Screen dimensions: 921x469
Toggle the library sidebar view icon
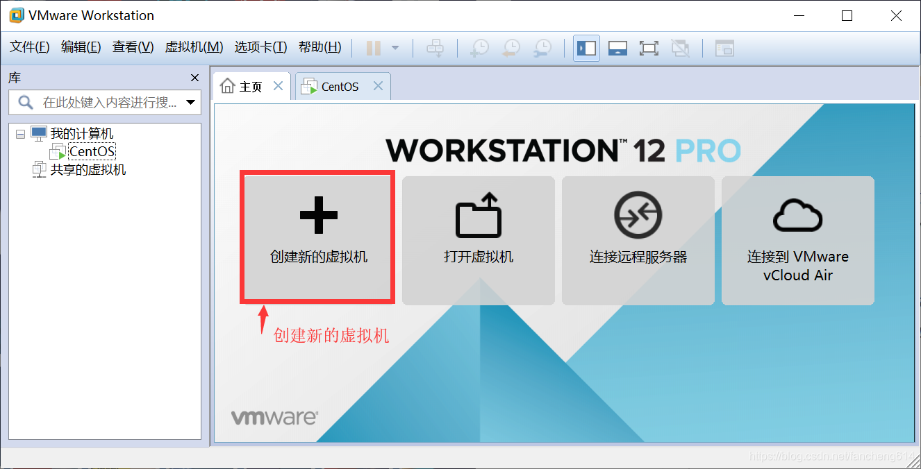pyautogui.click(x=587, y=48)
